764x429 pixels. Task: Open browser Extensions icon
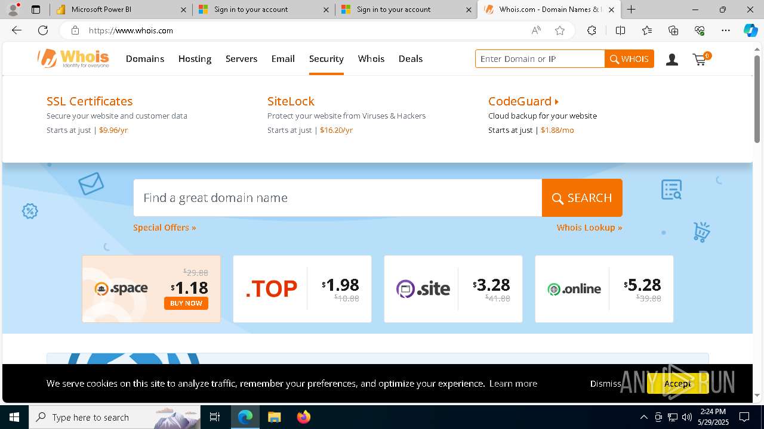pyautogui.click(x=592, y=30)
